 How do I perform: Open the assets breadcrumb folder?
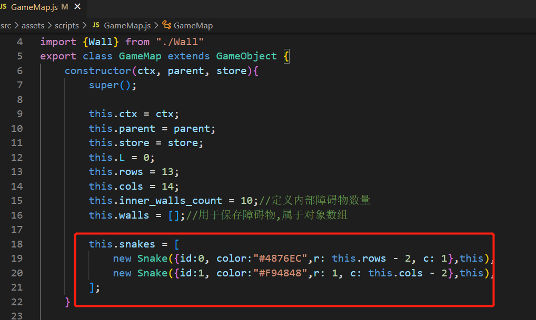33,26
